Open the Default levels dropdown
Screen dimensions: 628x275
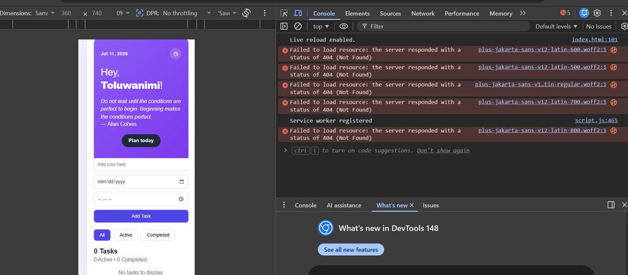tap(556, 26)
